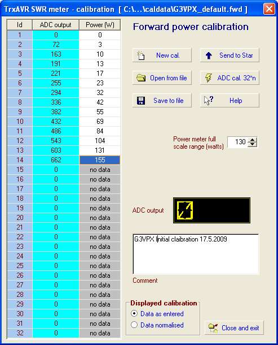
Task: Click the Send to Star up-arrow icon
Action: pyautogui.click(x=209, y=55)
